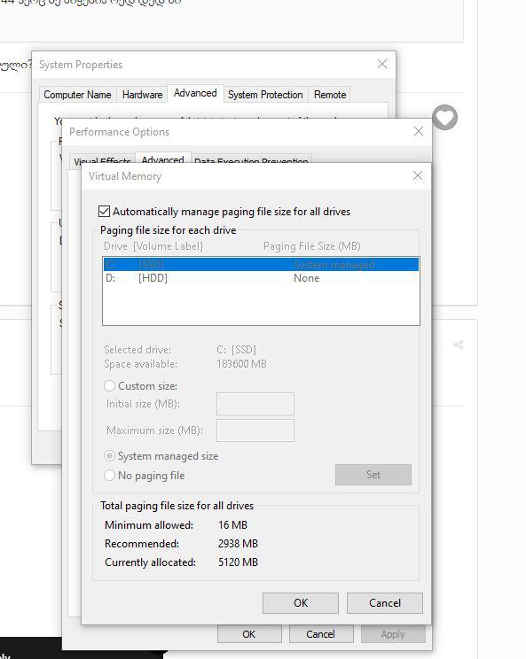Select the C: [SSD] drive row

261,264
